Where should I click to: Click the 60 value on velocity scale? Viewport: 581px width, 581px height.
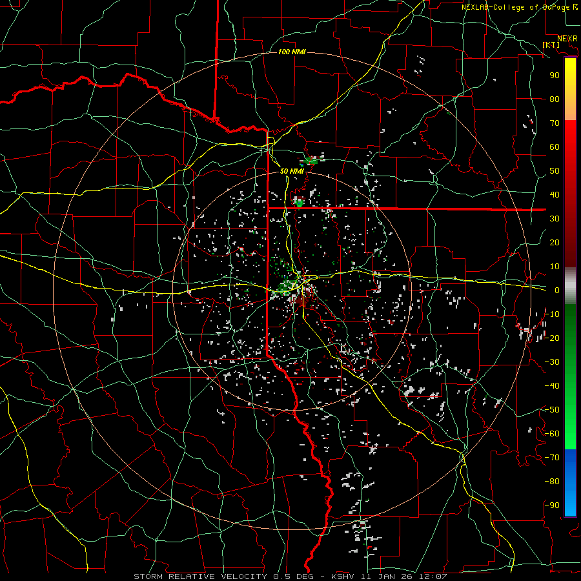555,147
